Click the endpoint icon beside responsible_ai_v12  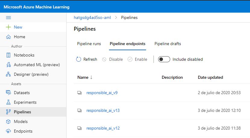(x=80, y=128)
